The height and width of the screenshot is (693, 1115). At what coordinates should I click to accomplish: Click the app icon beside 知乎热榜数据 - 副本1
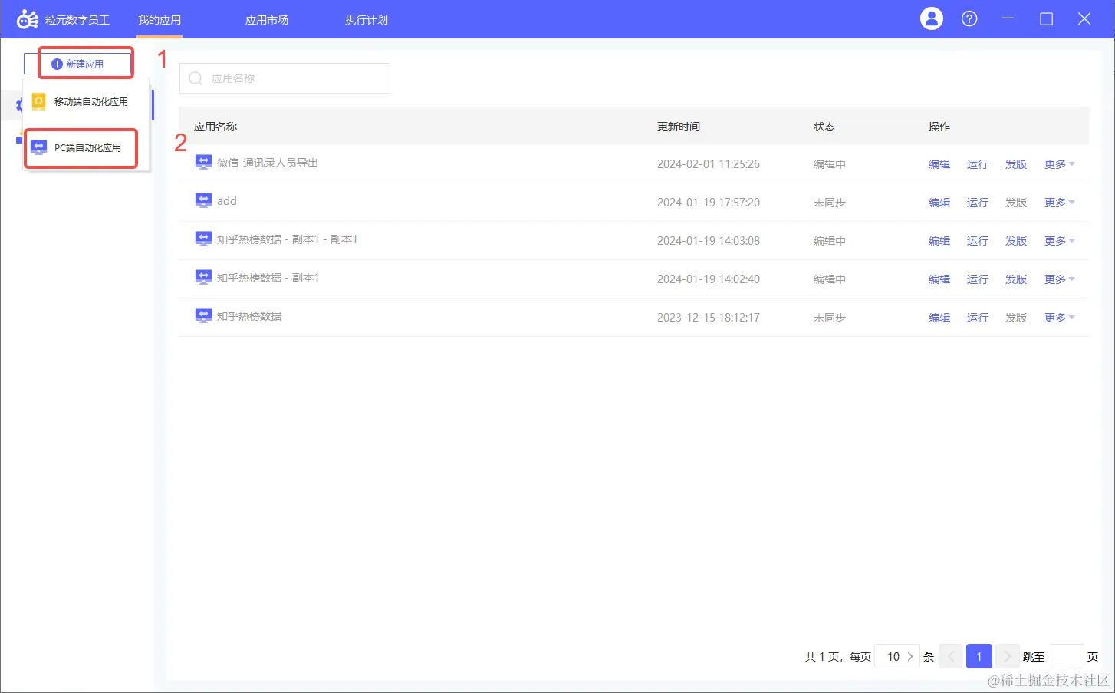coord(203,278)
